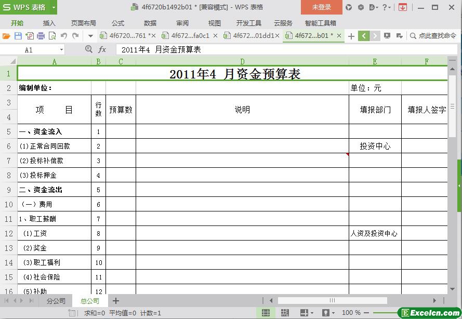Click the export to PDF icon

30,36
